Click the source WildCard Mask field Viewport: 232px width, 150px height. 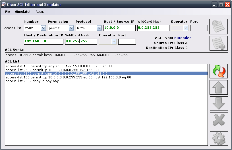[x=153, y=28]
